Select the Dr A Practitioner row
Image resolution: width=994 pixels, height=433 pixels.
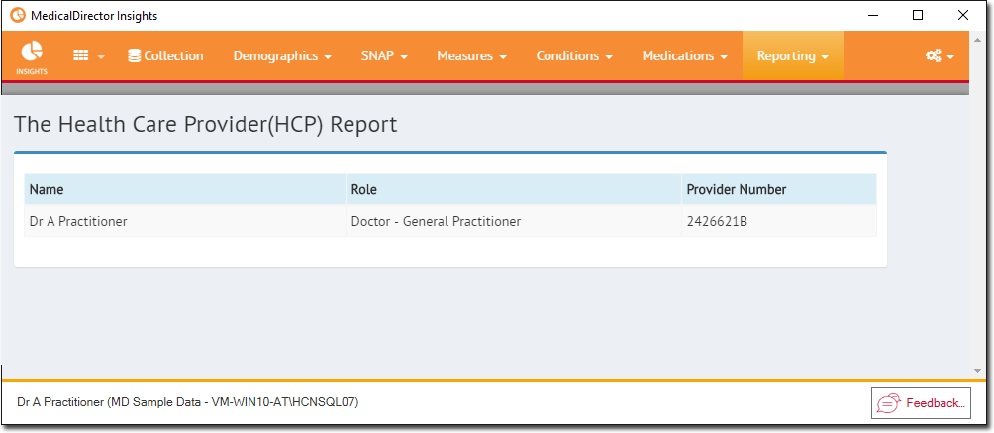[450, 221]
